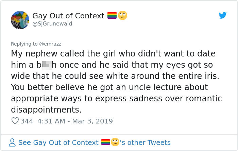Click the tweet text starting My nephew called
Image resolution: width=238 pixels, height=151 pixels.
(x=116, y=82)
